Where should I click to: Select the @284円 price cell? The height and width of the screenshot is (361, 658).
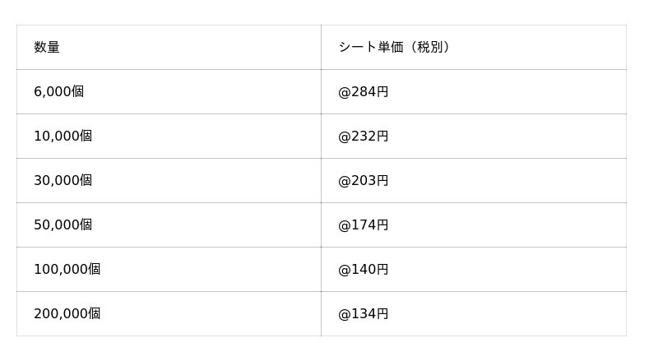[x=364, y=92]
